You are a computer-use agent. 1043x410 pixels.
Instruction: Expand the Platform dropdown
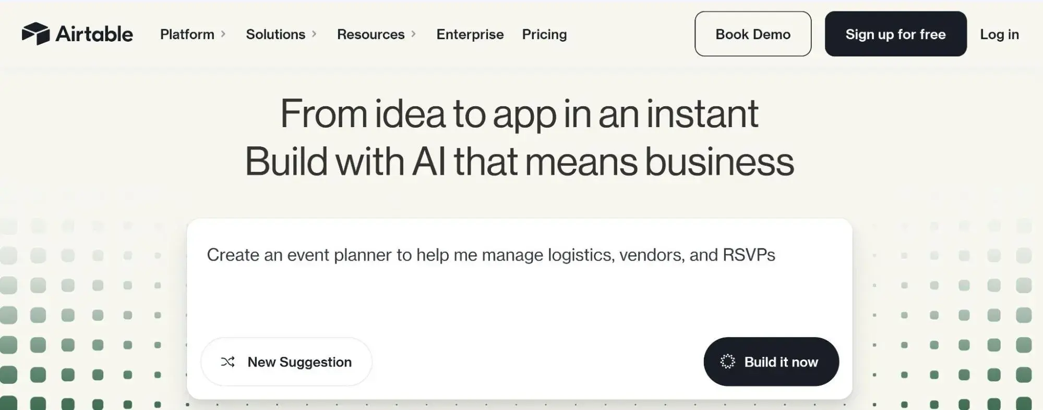click(187, 34)
